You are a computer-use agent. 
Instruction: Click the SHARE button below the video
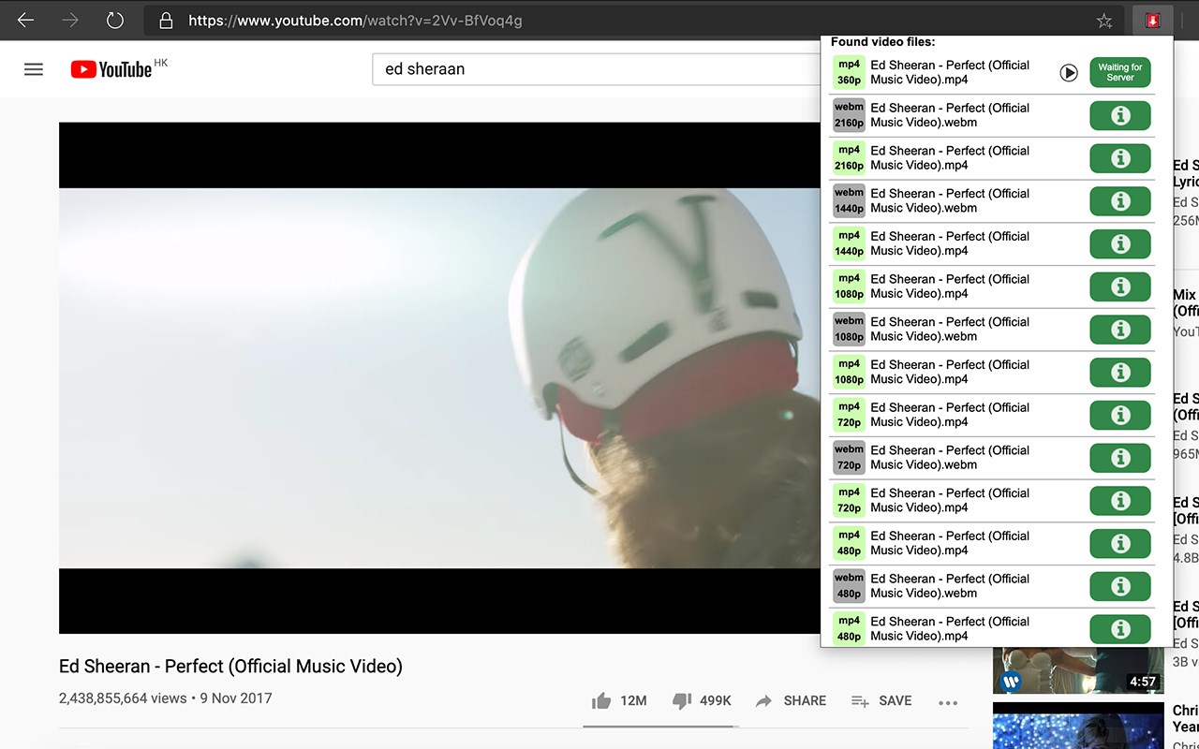coord(791,700)
